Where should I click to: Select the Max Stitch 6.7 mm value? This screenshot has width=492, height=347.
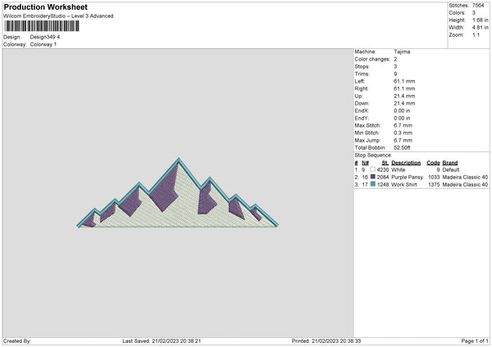[403, 125]
